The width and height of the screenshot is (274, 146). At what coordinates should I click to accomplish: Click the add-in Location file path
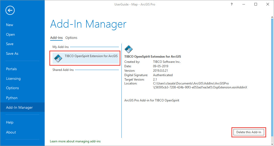[200, 85]
